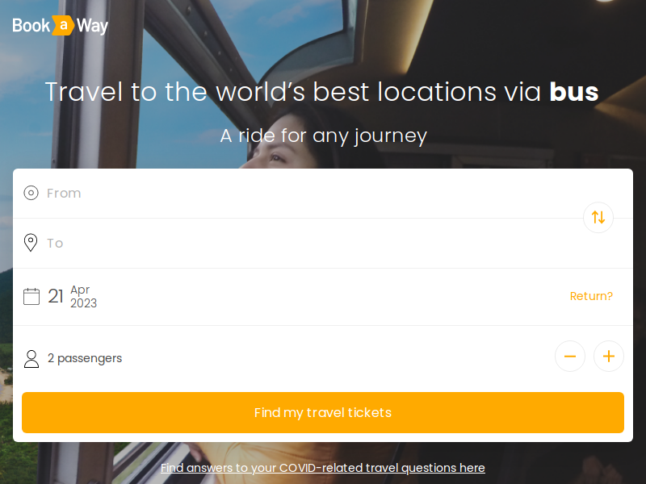Click the day number 21
The image size is (646, 484).
point(56,296)
